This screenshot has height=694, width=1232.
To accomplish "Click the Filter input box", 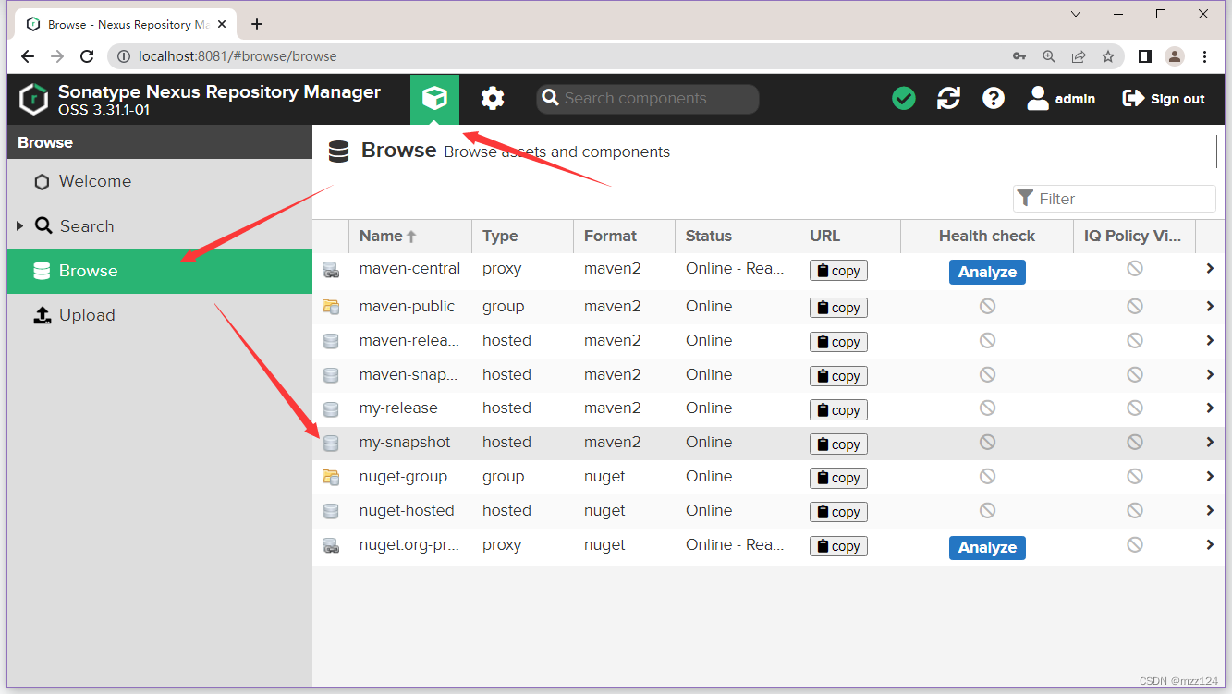I will click(x=1115, y=199).
